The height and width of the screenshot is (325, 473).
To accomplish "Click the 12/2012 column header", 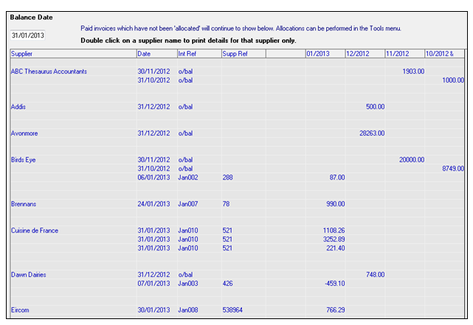I will tap(365, 54).
